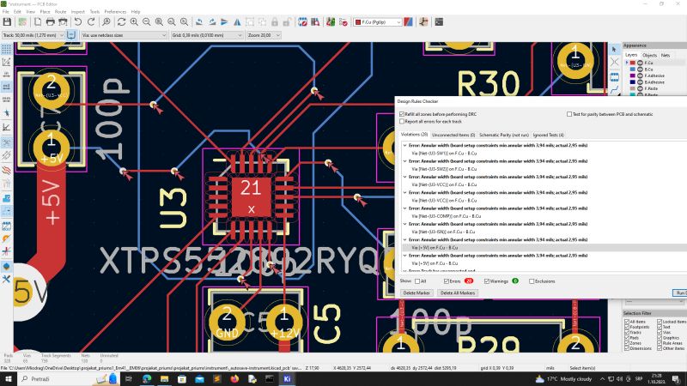Toggle Vias in Selection Filter
The height and width of the screenshot is (386, 687).
coord(660,333)
